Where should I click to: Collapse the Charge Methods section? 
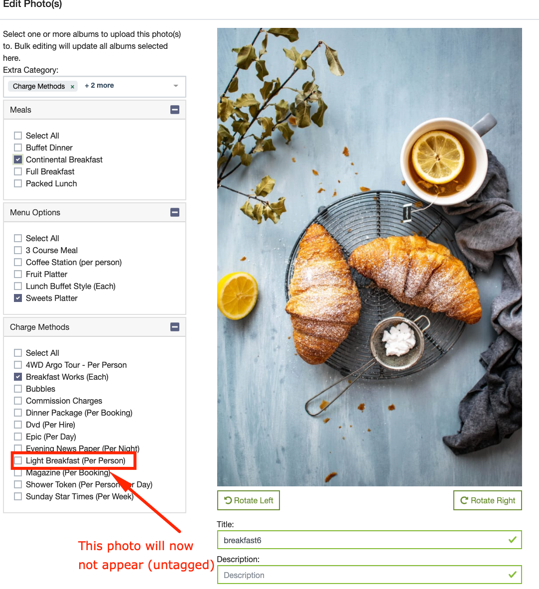pos(175,327)
